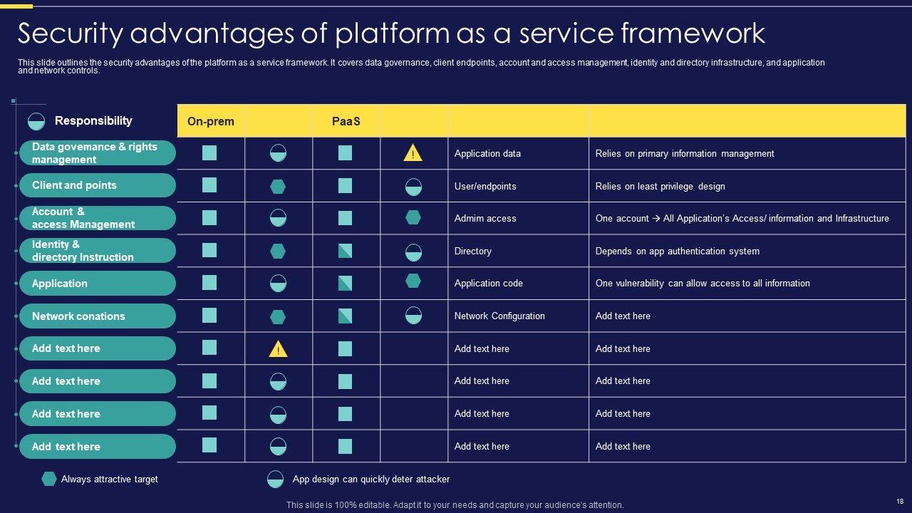Click the yellow warning triangle in Application data row
Viewport: 912px width, 513px height.
pyautogui.click(x=413, y=153)
